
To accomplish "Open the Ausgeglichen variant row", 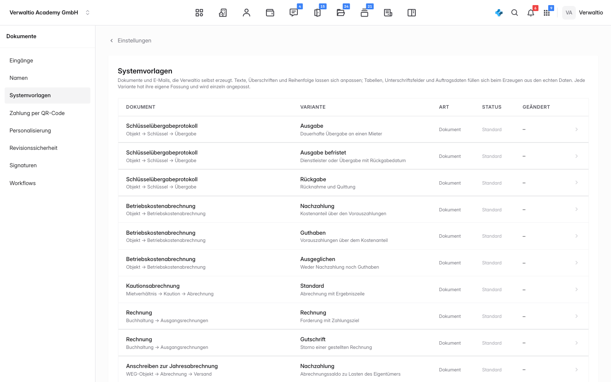I will pyautogui.click(x=353, y=263).
